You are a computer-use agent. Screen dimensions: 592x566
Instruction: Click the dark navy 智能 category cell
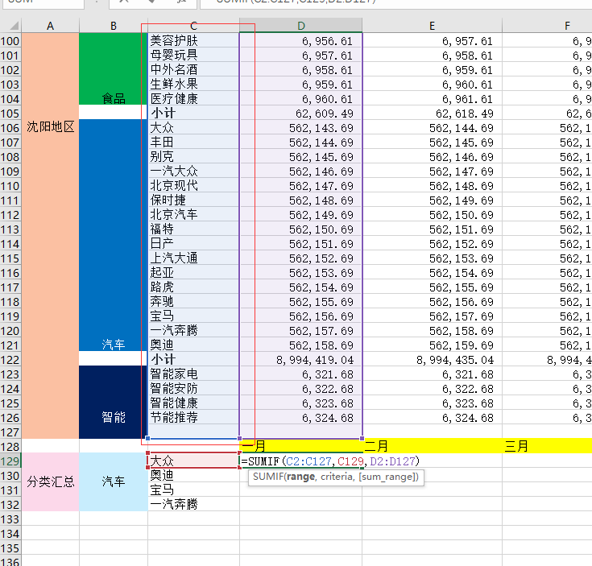point(114,403)
